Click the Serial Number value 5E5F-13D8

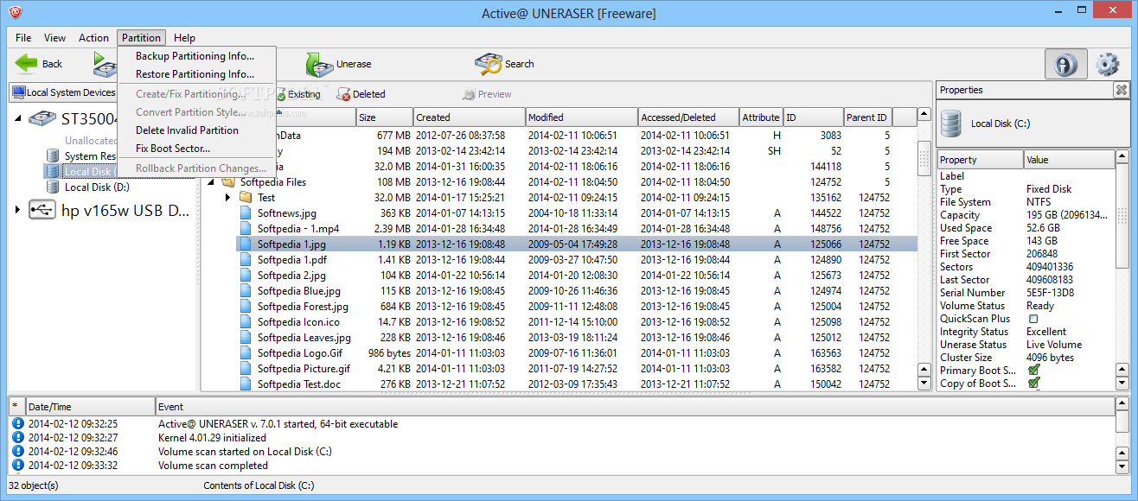coord(1051,293)
